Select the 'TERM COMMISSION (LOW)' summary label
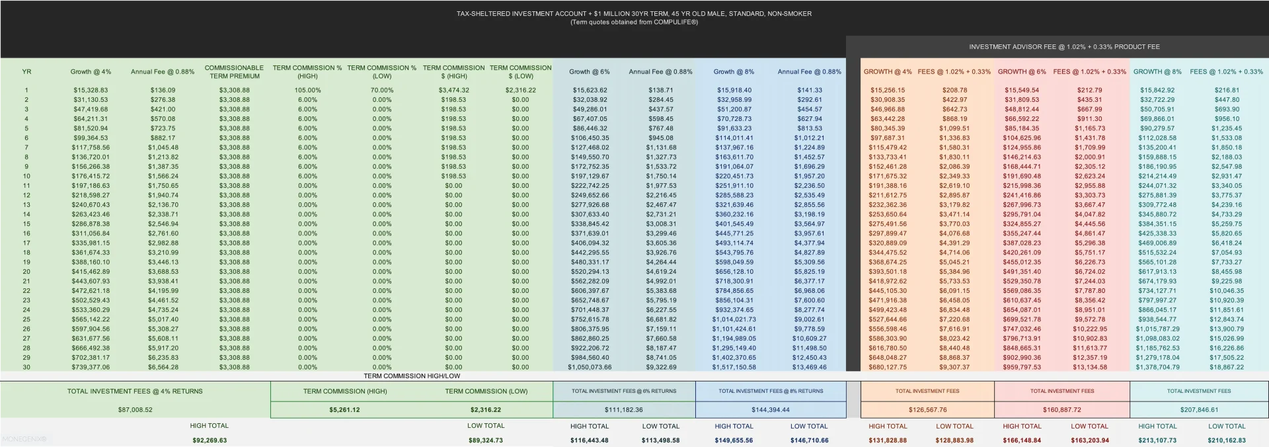The image size is (1269, 447). pyautogui.click(x=486, y=391)
